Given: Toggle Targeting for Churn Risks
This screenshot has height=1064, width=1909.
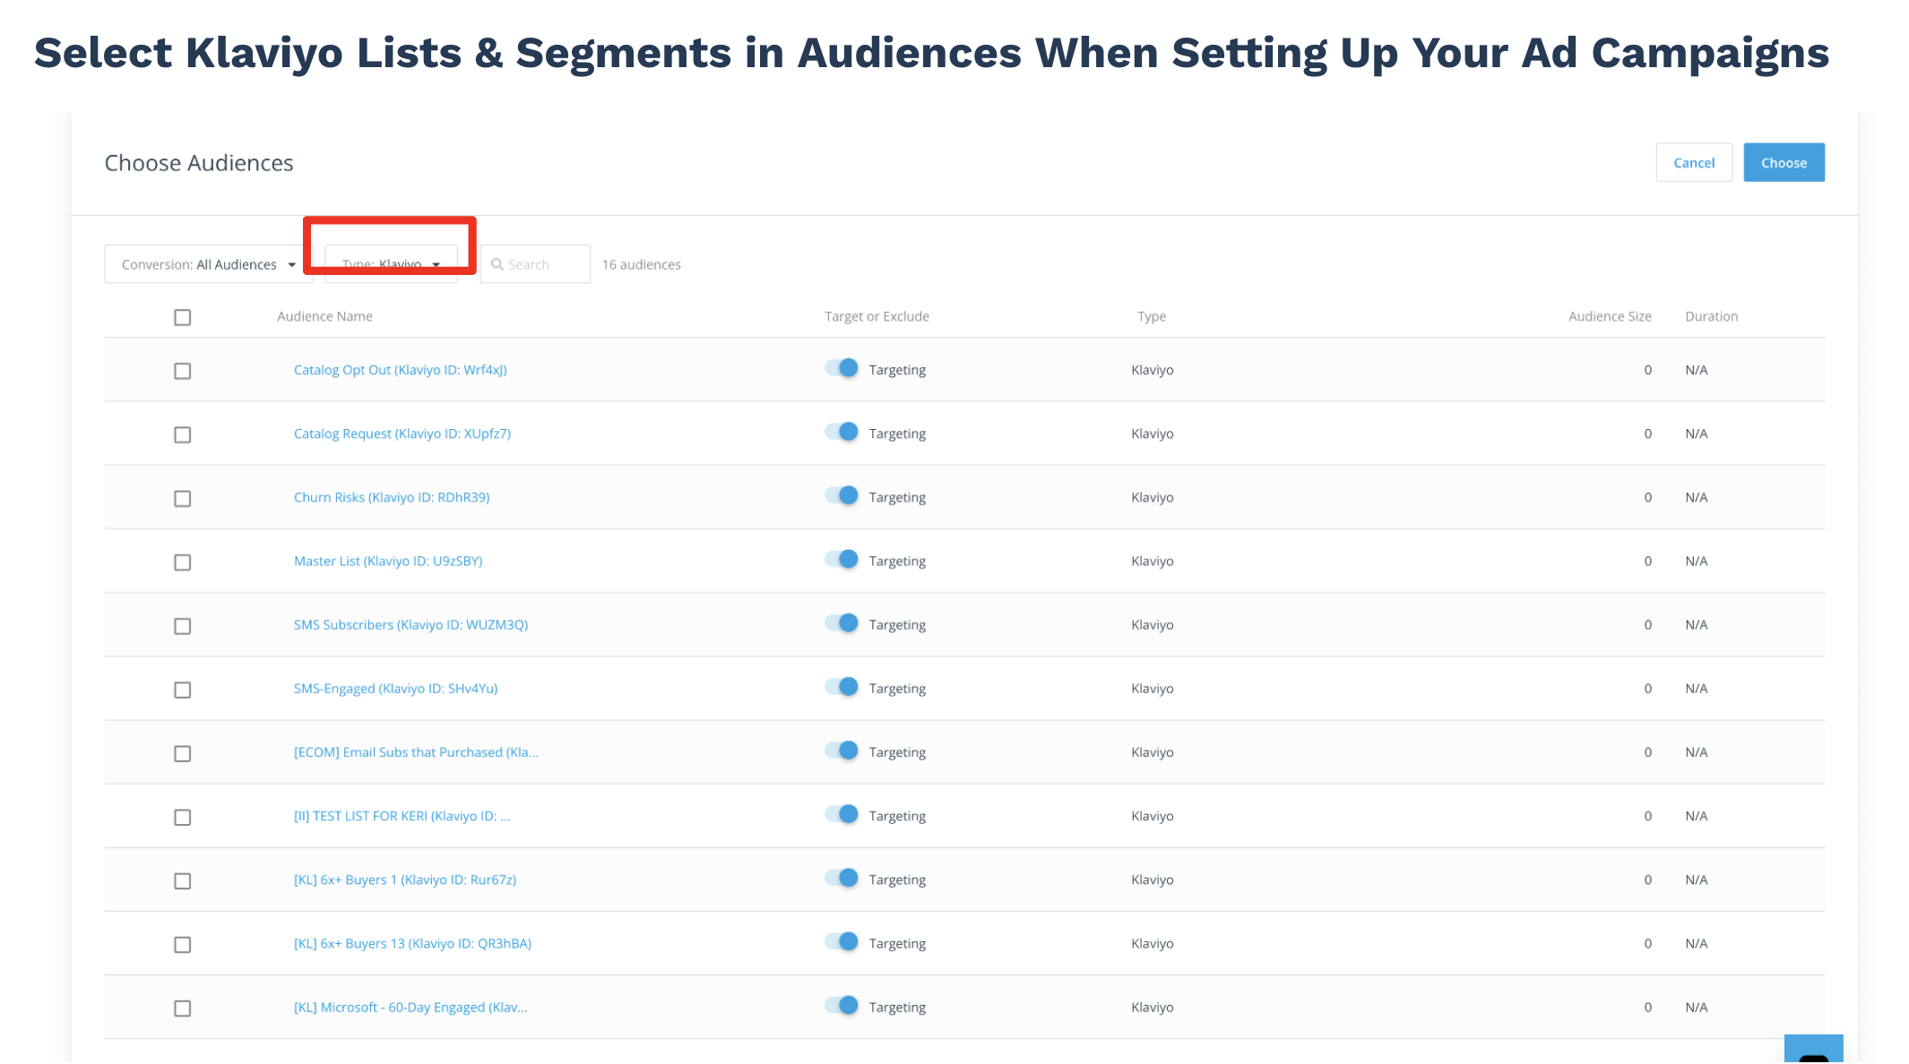Looking at the screenshot, I should tap(842, 495).
